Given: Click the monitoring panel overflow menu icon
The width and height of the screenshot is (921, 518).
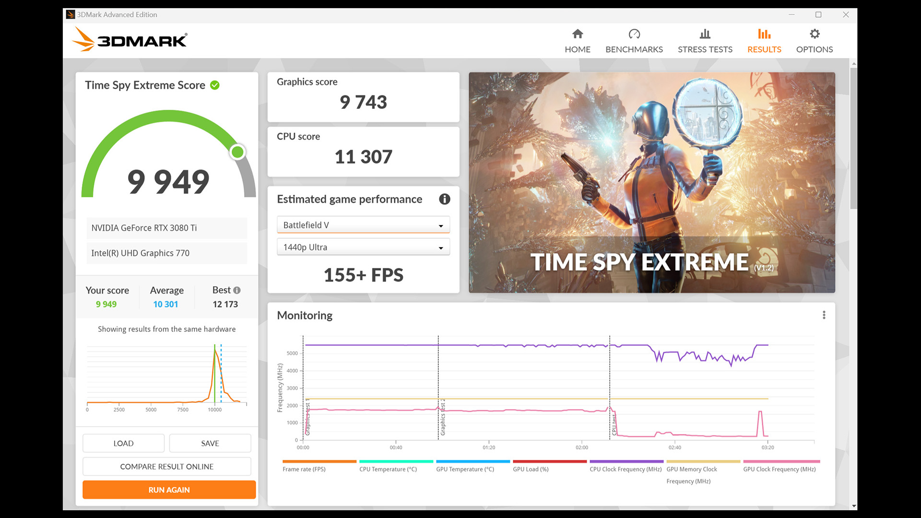Looking at the screenshot, I should pyautogui.click(x=824, y=315).
